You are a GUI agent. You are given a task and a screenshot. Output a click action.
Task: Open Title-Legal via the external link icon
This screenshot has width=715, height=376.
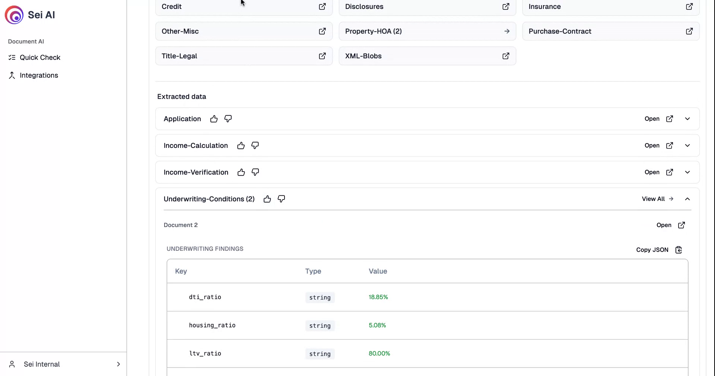point(322,56)
